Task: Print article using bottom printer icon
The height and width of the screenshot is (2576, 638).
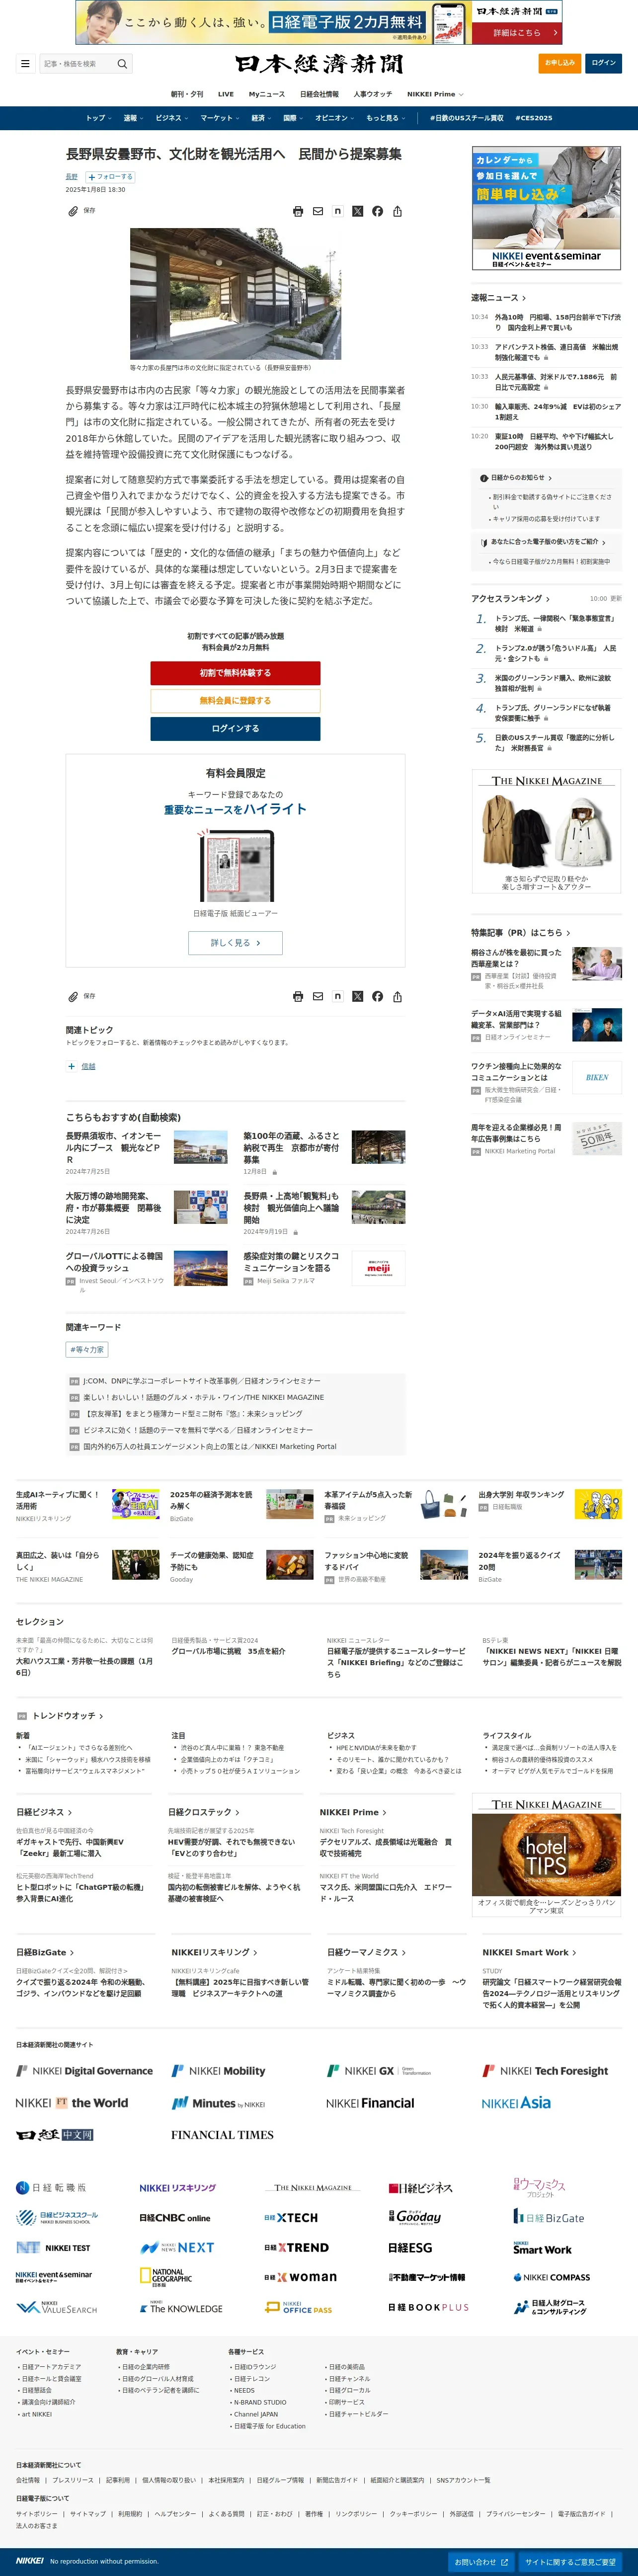Action: click(x=298, y=996)
